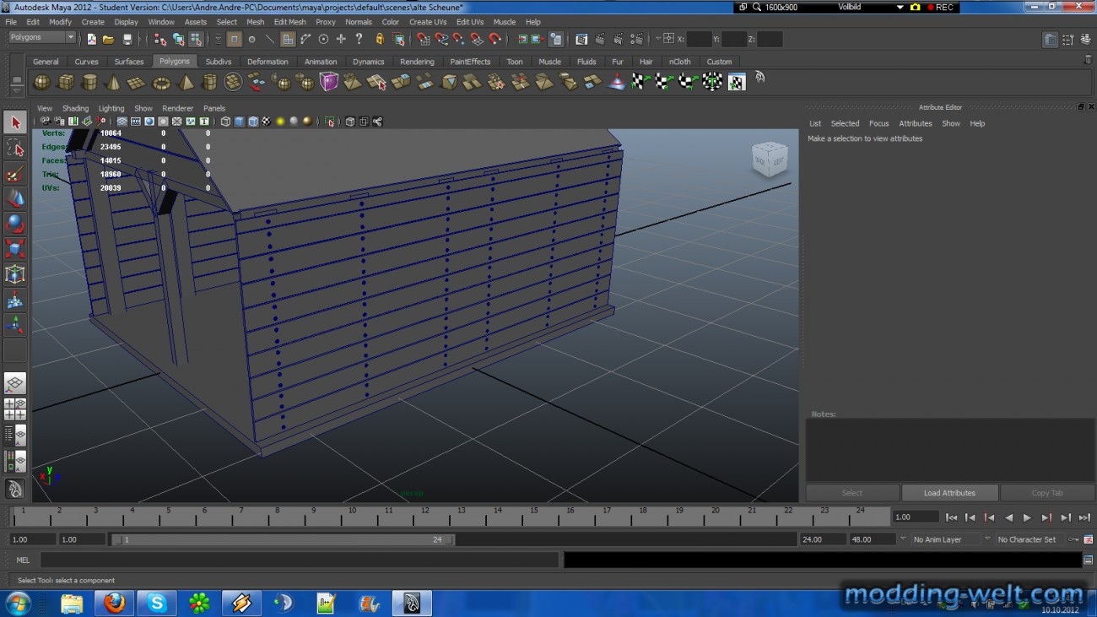Toggle textured display checker icon in viewport
1097x617 pixels.
pyautogui.click(x=267, y=122)
